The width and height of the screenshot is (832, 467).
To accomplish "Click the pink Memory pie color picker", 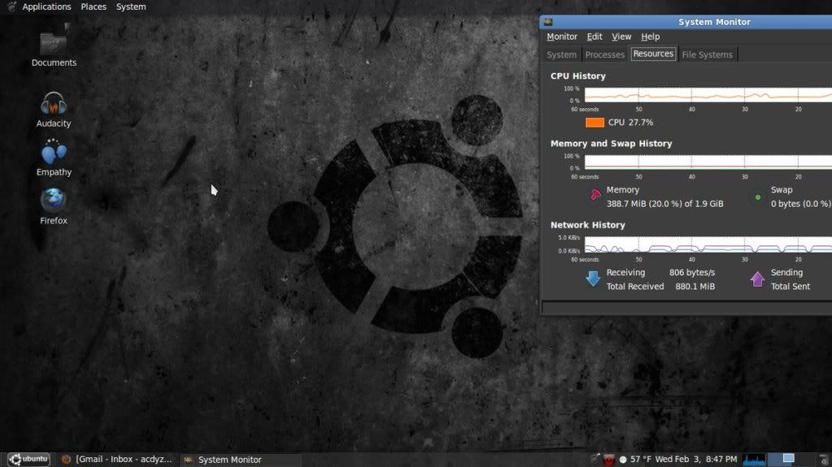I will (595, 195).
